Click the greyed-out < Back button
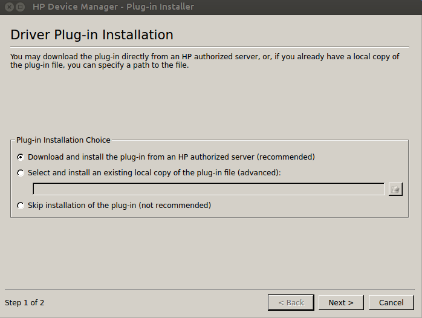This screenshot has width=422, height=318. click(291, 303)
